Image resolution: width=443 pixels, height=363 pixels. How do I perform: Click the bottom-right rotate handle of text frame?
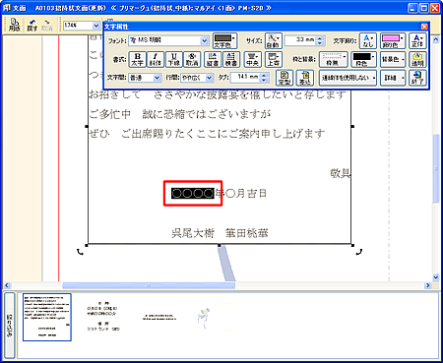pos(359,252)
